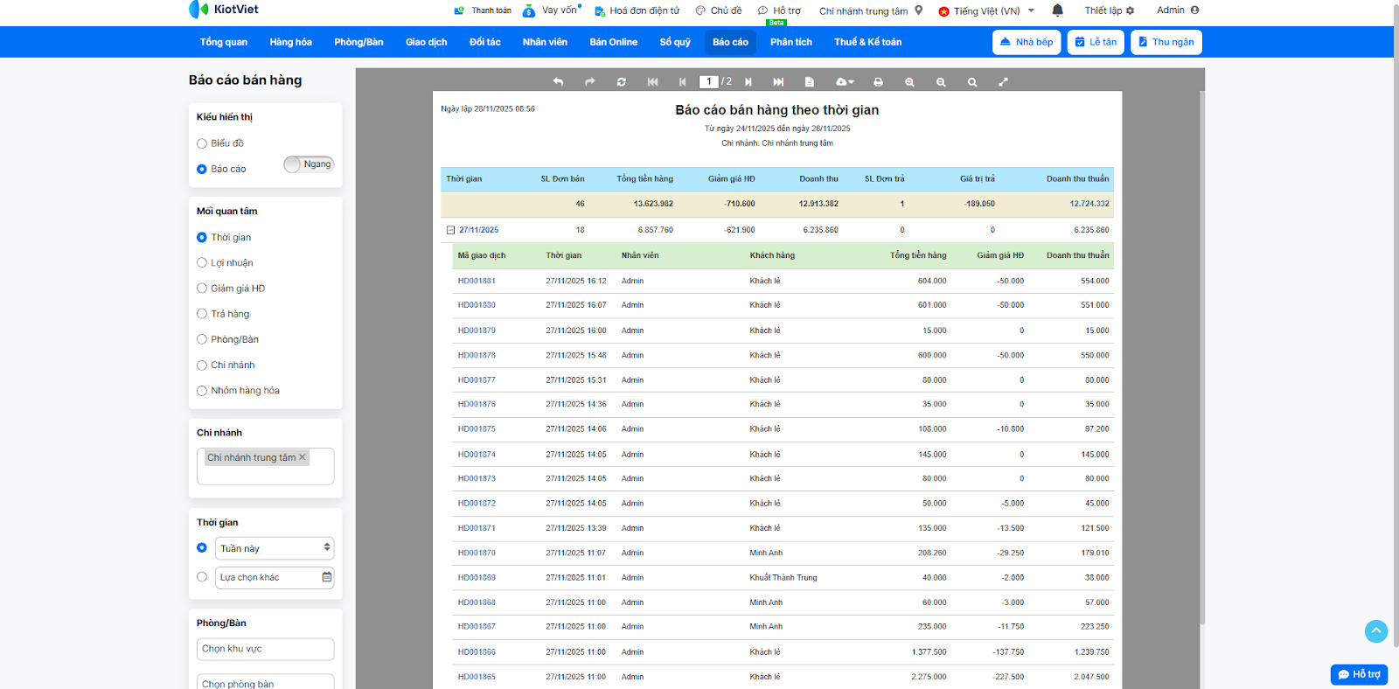Jump to last report page

pyautogui.click(x=778, y=82)
